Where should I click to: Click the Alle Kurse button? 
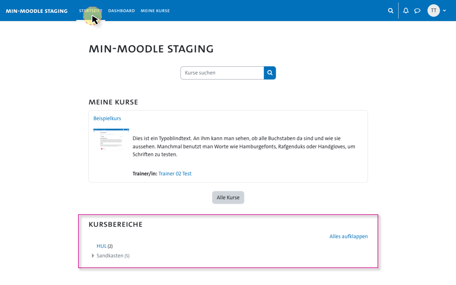tap(228, 197)
